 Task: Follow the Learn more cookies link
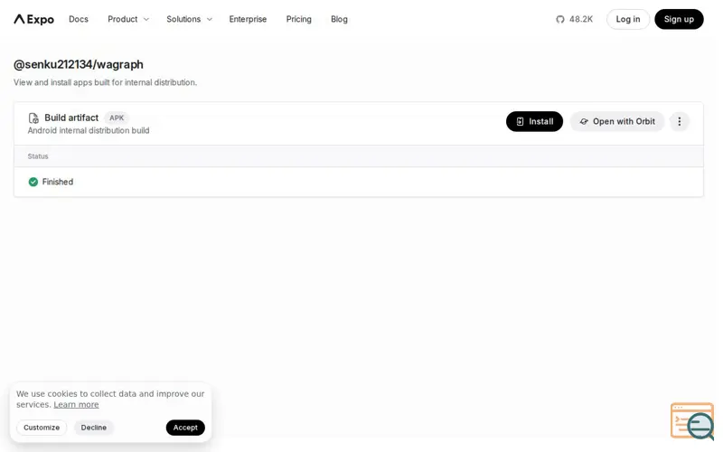tap(76, 404)
